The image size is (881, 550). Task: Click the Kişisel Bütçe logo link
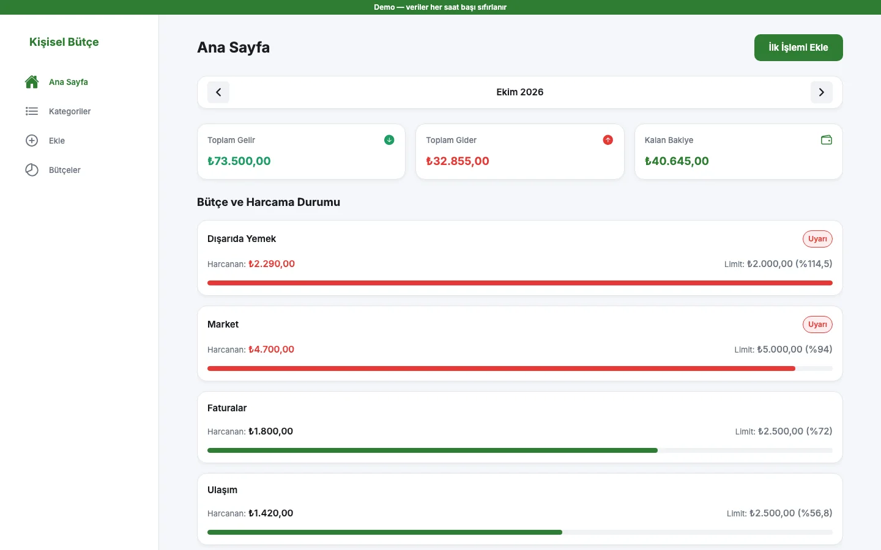pyautogui.click(x=64, y=42)
